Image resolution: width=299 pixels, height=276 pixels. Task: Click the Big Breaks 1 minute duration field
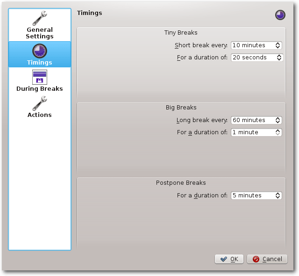click(x=256, y=132)
